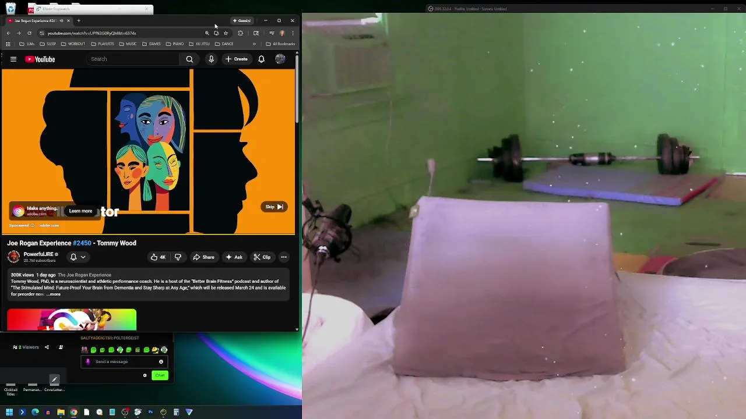Viewport: 746px width, 419px height.
Task: Open the Windows Start button
Action: (9, 412)
